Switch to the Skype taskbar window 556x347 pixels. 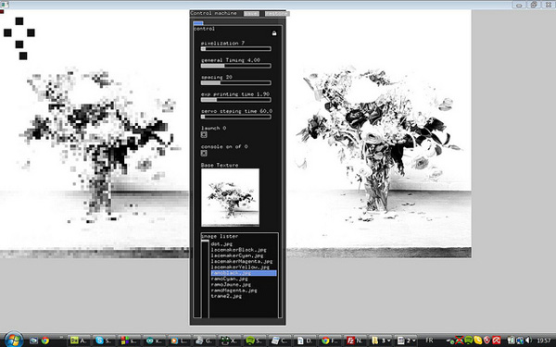(104, 341)
